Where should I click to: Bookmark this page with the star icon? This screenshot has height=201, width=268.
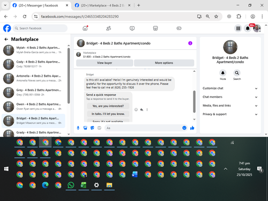tap(216, 17)
